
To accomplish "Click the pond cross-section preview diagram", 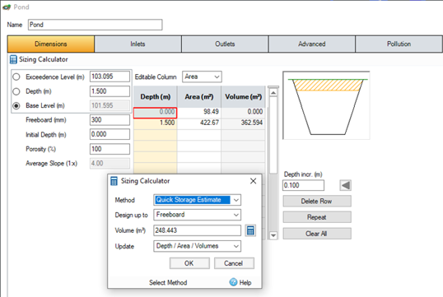I will [x=326, y=105].
